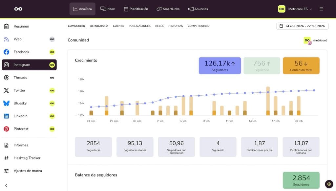Open the Informes reports link

point(21,145)
